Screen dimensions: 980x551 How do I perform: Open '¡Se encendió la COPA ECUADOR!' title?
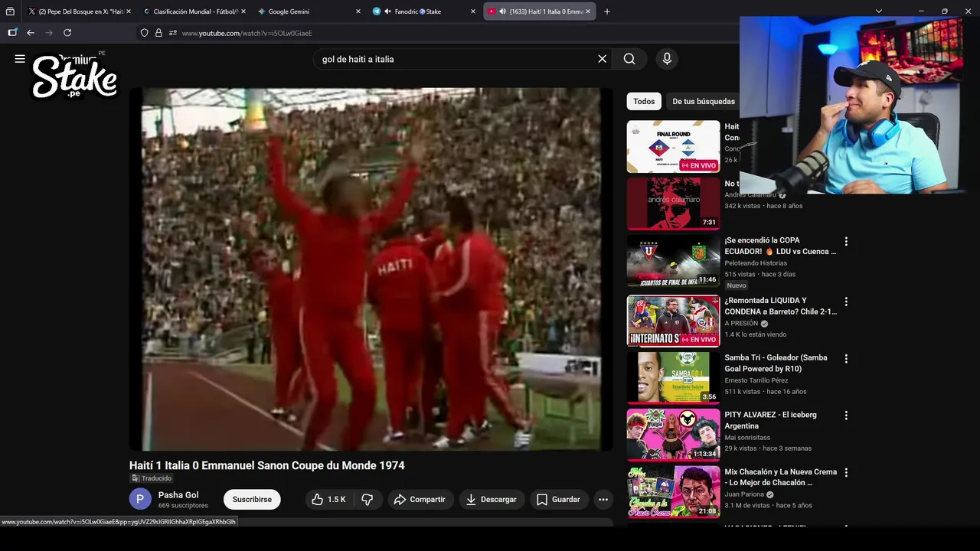coord(780,246)
